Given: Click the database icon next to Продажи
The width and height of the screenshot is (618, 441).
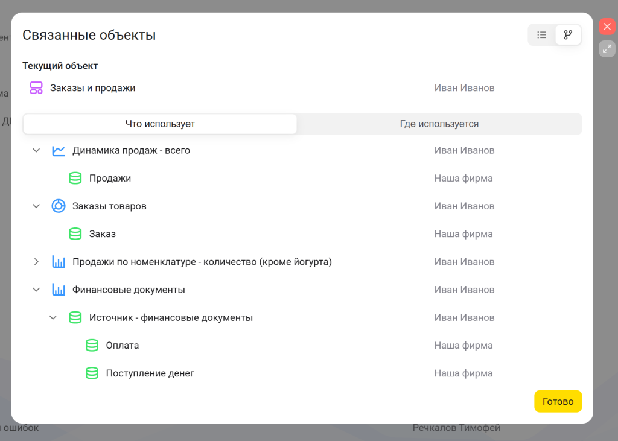Looking at the screenshot, I should 75,178.
